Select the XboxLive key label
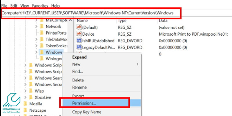Viewport: 232px width, 116px height. point(43,97)
